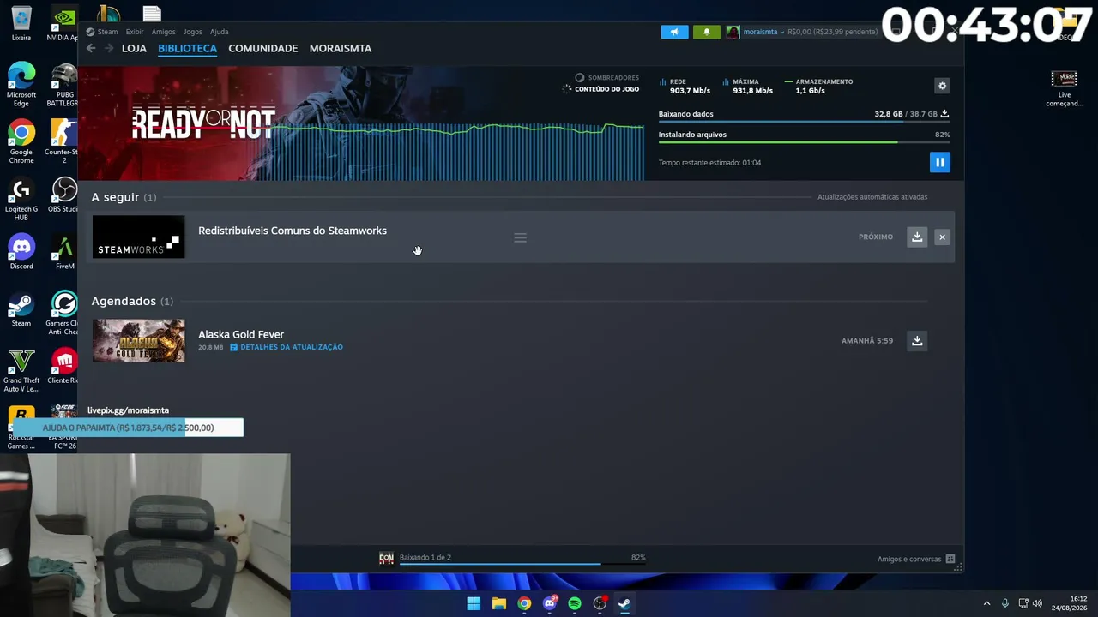Click the MÁXIMA speed stat

748,87
